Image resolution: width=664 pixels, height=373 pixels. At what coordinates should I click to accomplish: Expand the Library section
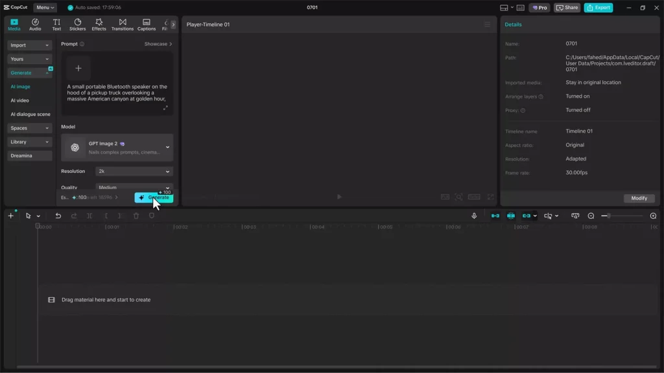29,142
